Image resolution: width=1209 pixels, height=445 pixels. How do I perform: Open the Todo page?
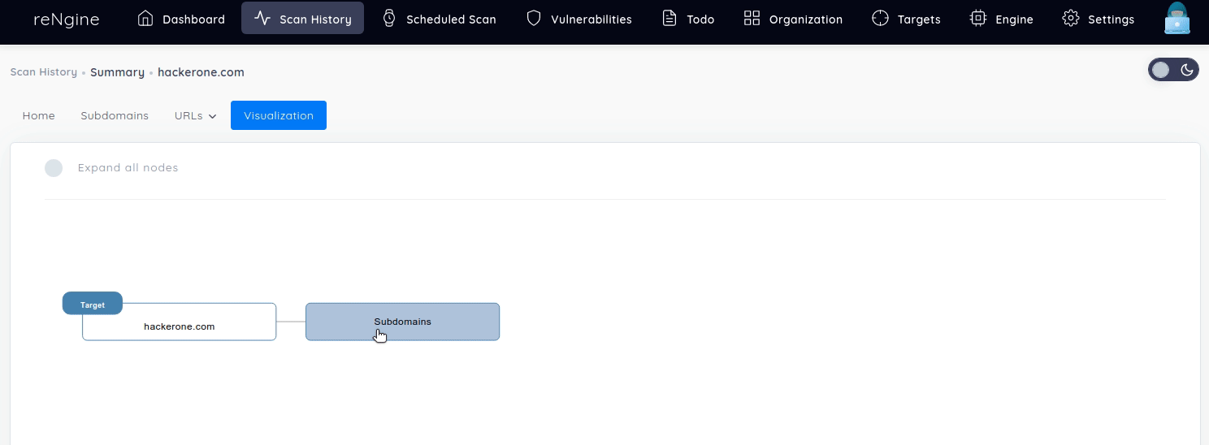[688, 19]
